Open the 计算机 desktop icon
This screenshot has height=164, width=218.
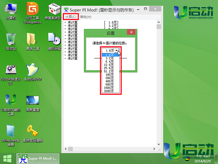tap(11, 12)
